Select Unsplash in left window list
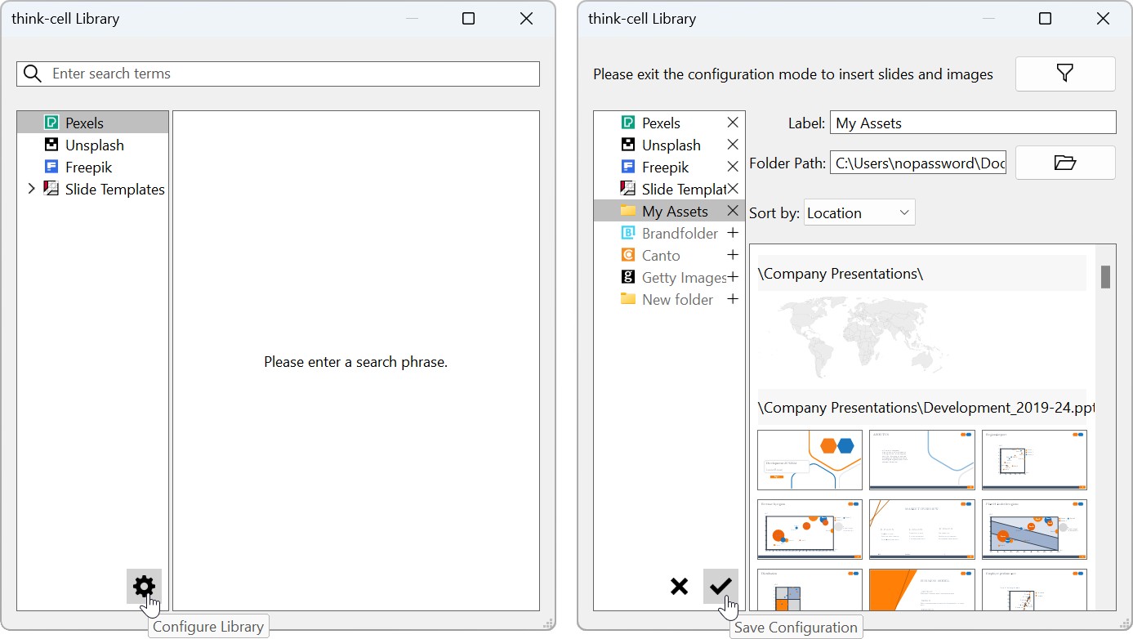Viewport: 1133px width, 639px height. click(x=92, y=145)
